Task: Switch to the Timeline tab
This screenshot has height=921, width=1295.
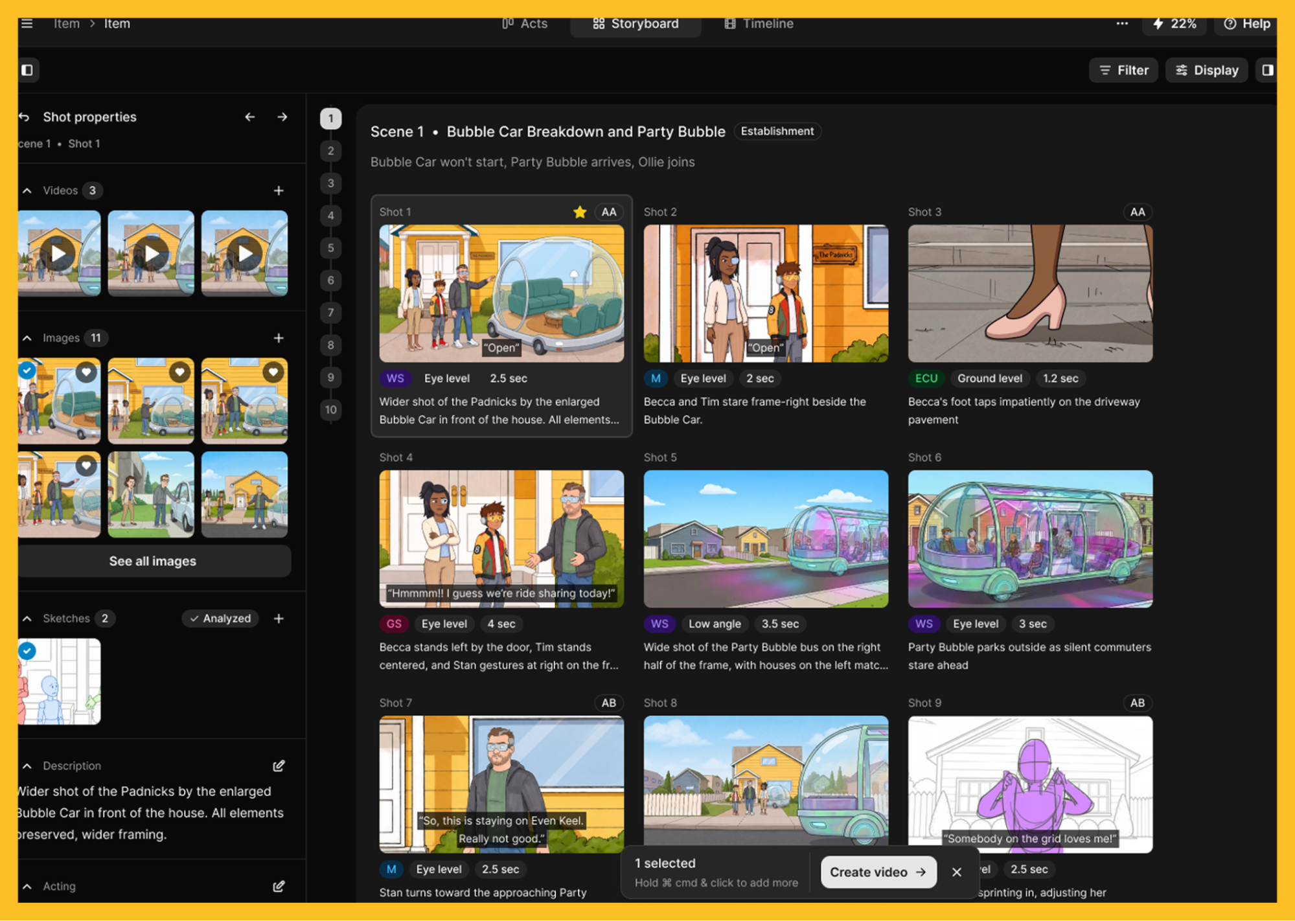Action: (759, 24)
